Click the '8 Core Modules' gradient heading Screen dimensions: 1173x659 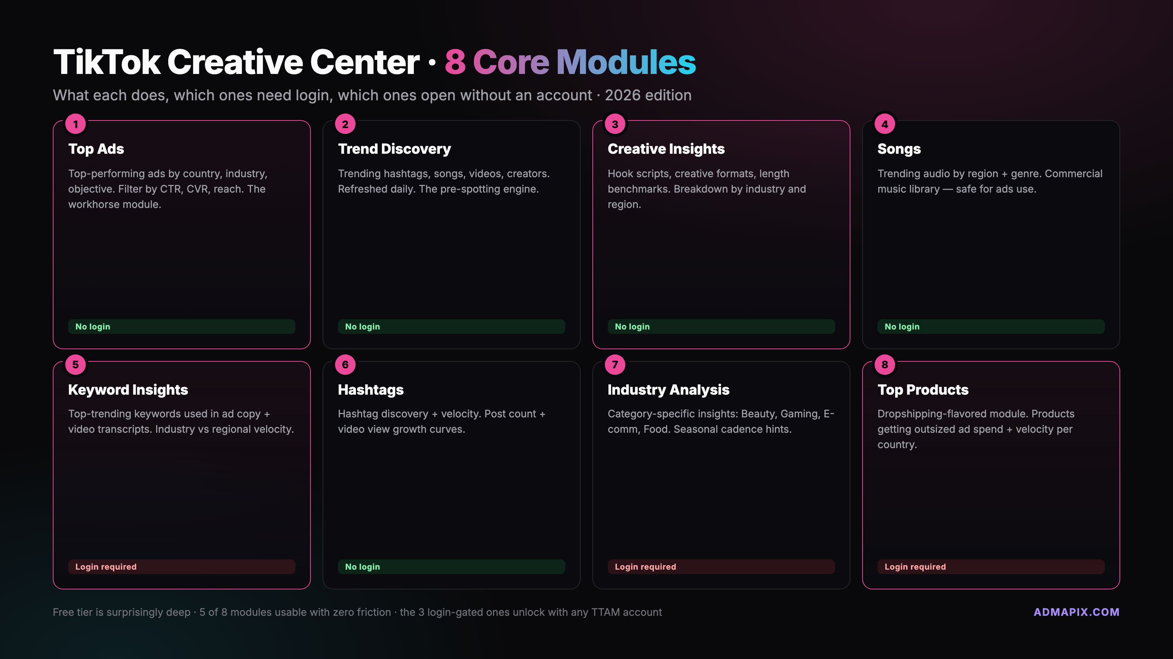click(x=570, y=62)
